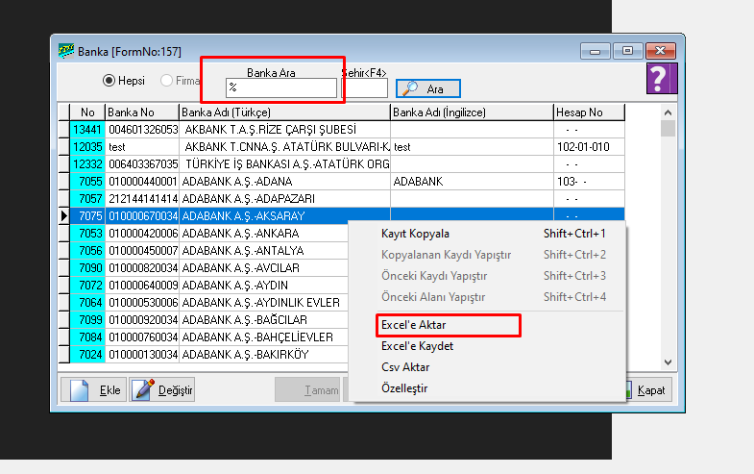Select the Hepsi radio button
The width and height of the screenshot is (754, 474).
[124, 81]
